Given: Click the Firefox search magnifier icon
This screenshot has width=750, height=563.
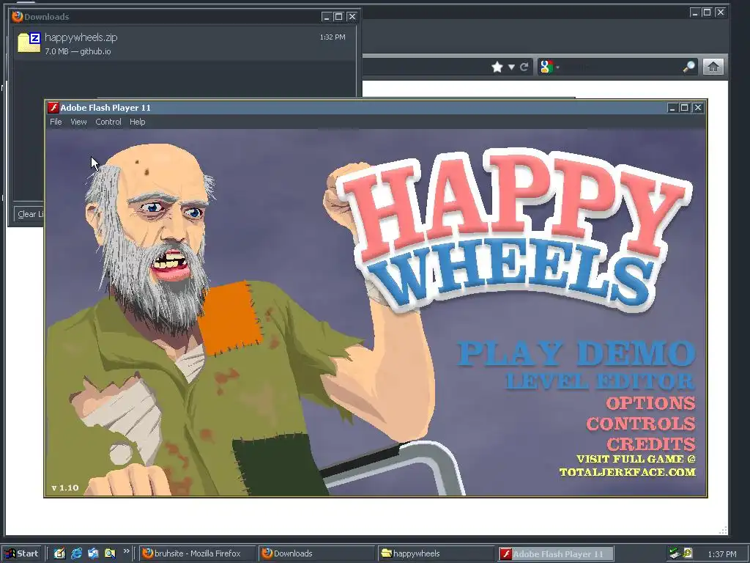Looking at the screenshot, I should pos(688,67).
